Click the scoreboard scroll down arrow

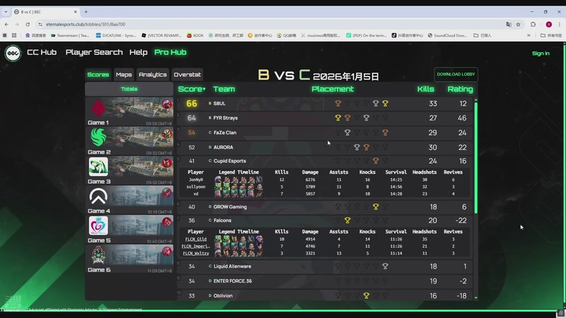(475, 298)
